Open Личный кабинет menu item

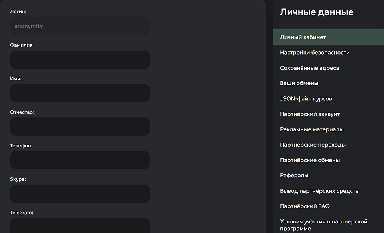303,37
